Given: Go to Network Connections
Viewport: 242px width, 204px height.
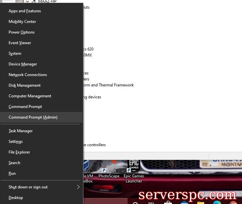Looking at the screenshot, I should (x=28, y=75).
